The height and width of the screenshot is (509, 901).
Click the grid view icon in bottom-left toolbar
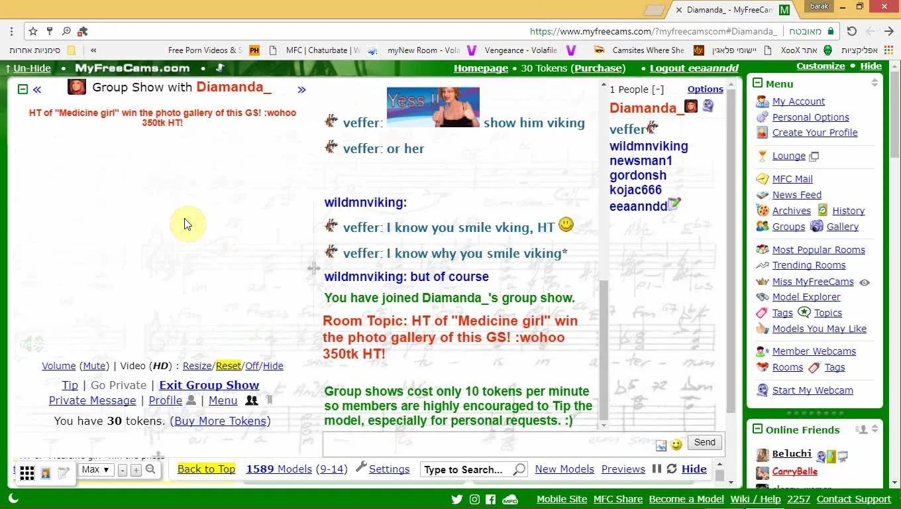[26, 473]
